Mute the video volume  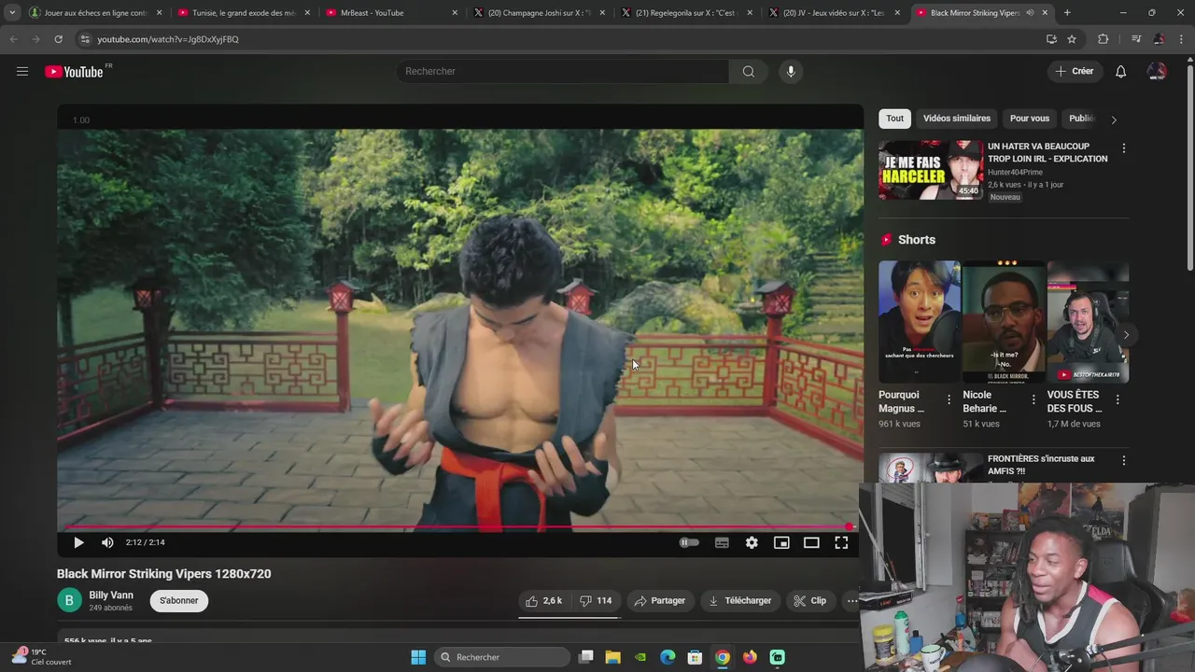coord(107,542)
